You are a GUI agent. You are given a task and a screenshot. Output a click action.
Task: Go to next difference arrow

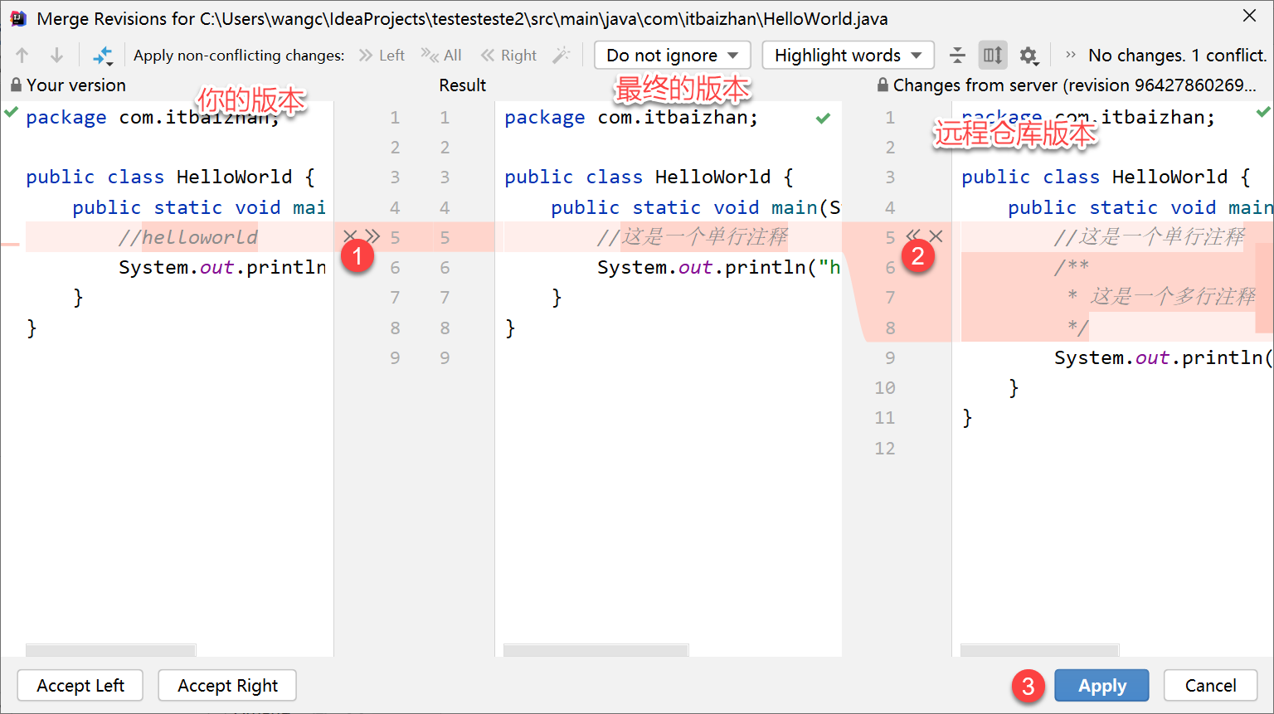point(56,56)
